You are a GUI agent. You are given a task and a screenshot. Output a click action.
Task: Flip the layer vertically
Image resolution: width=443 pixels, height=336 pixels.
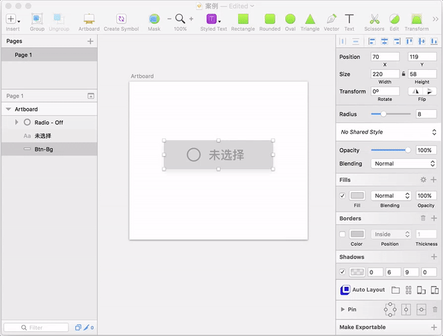429,91
